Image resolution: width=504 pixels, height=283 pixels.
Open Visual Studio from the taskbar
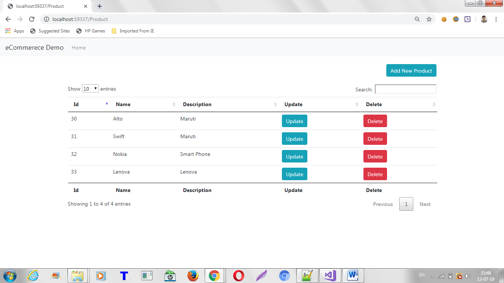330,275
